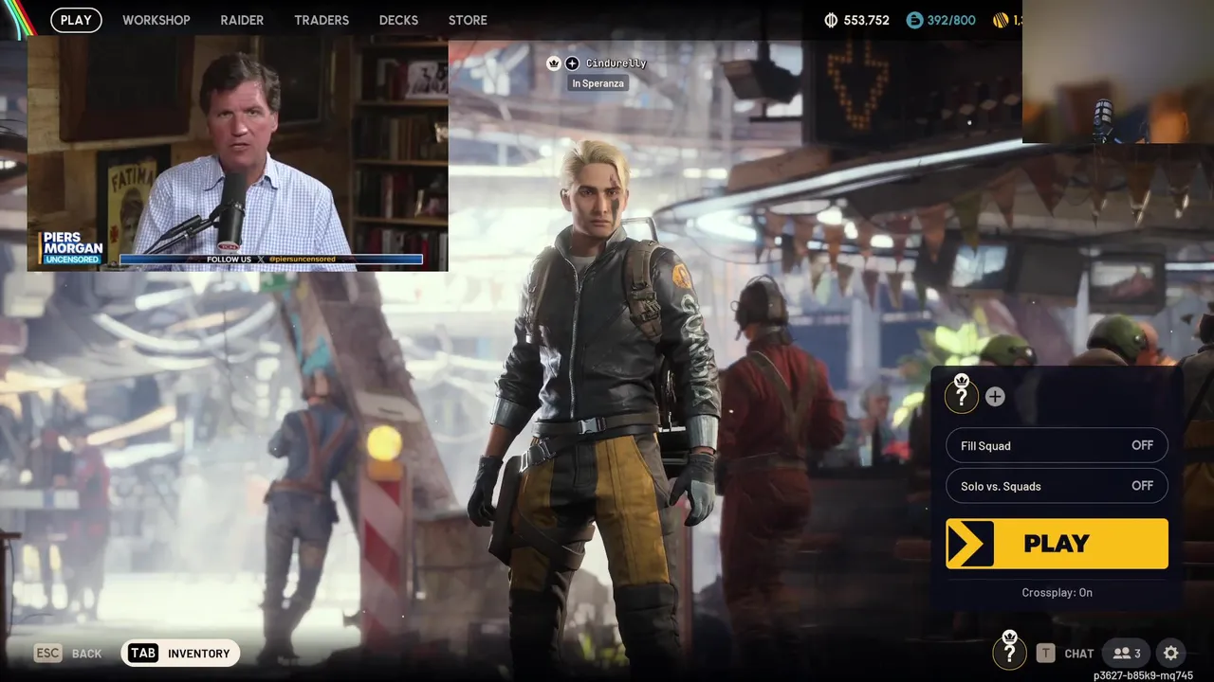Click the T key chat icon
Image resolution: width=1214 pixels, height=682 pixels.
point(1045,653)
